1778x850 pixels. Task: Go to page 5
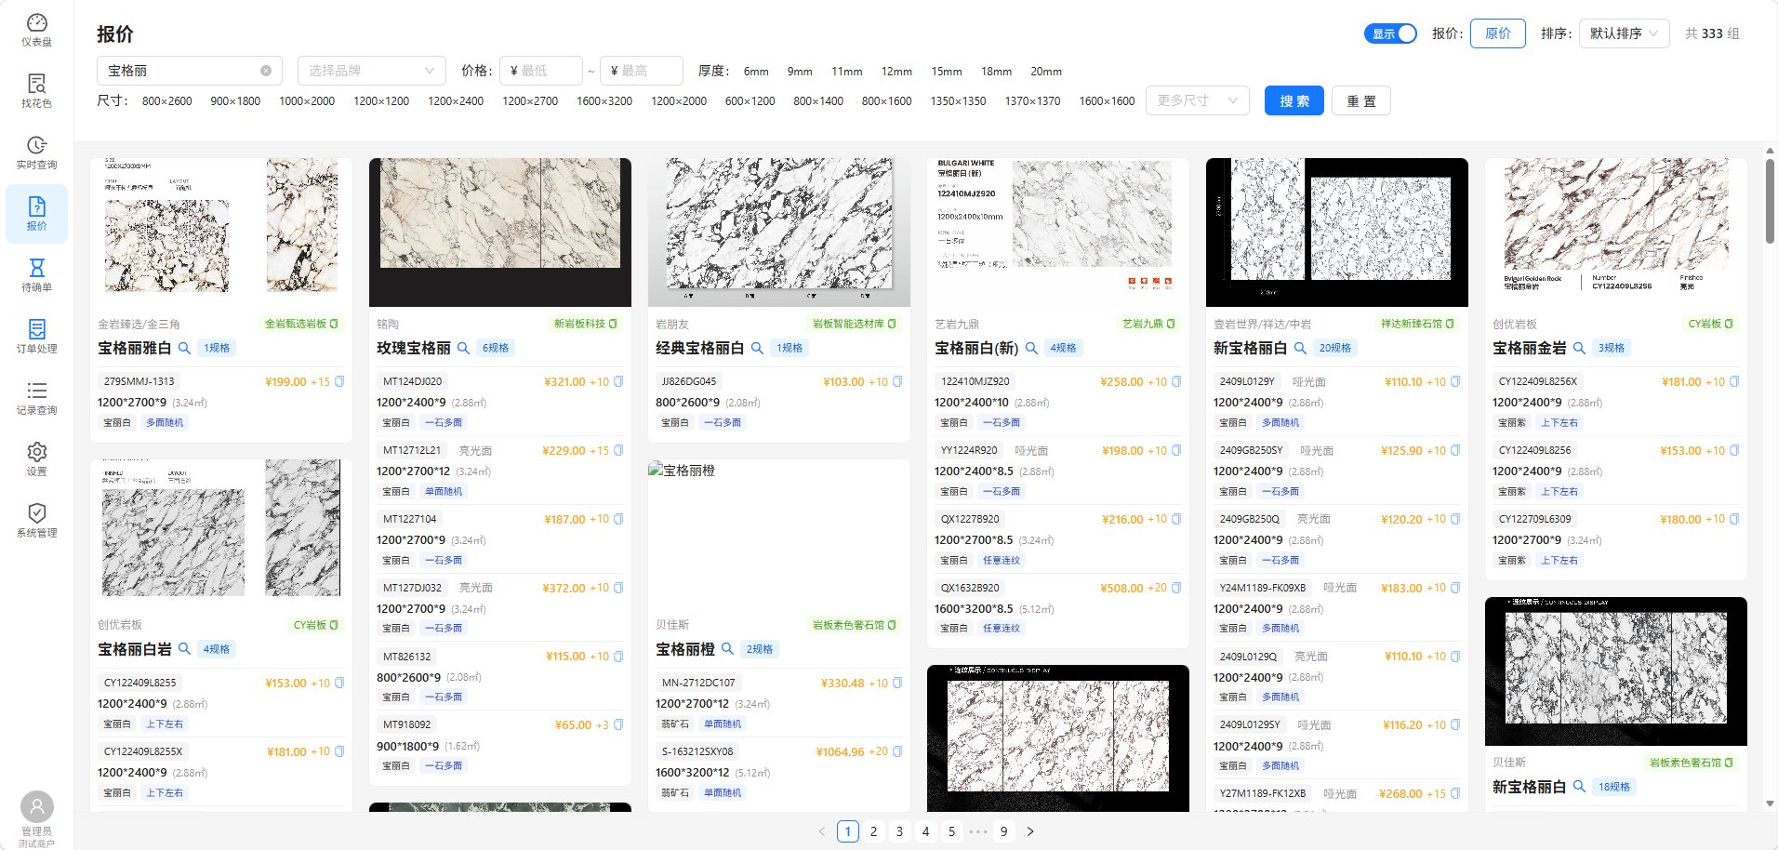(x=951, y=831)
